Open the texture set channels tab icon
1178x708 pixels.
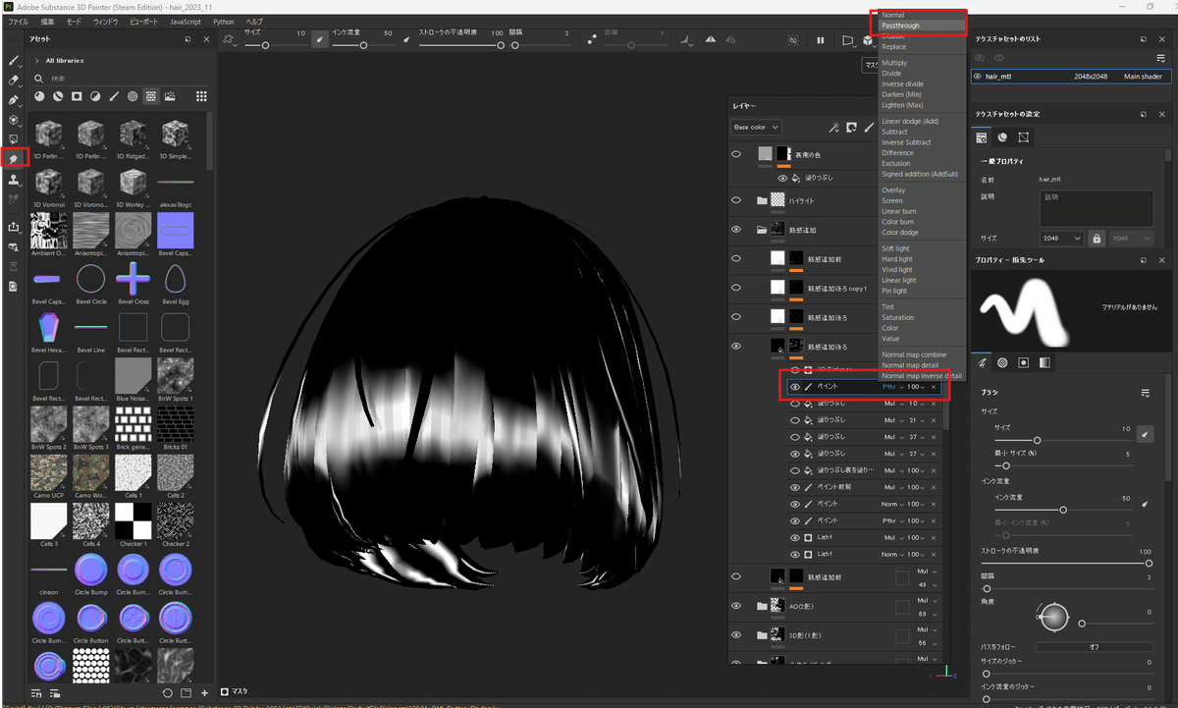tap(1002, 137)
